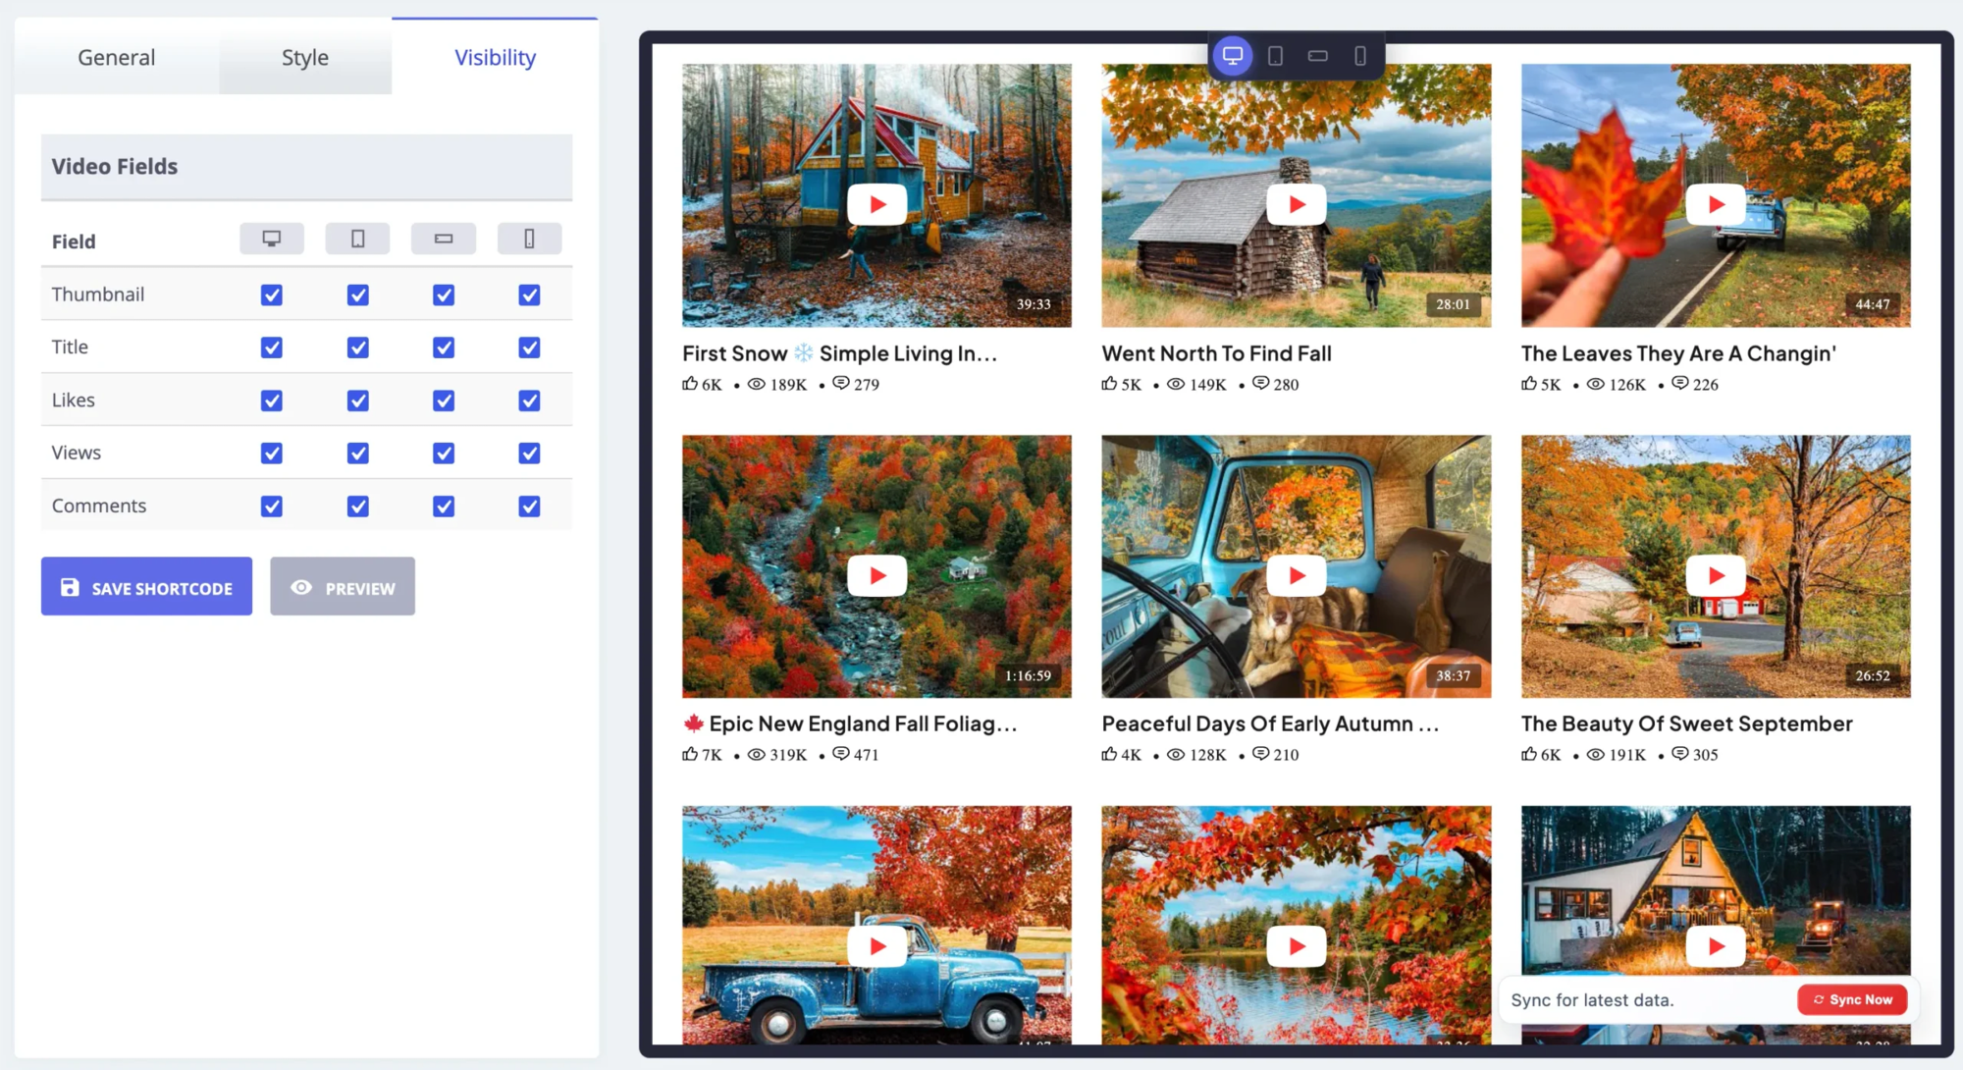1963x1070 pixels.
Task: Click the "Video Fields" section header
Action: pyautogui.click(x=306, y=167)
